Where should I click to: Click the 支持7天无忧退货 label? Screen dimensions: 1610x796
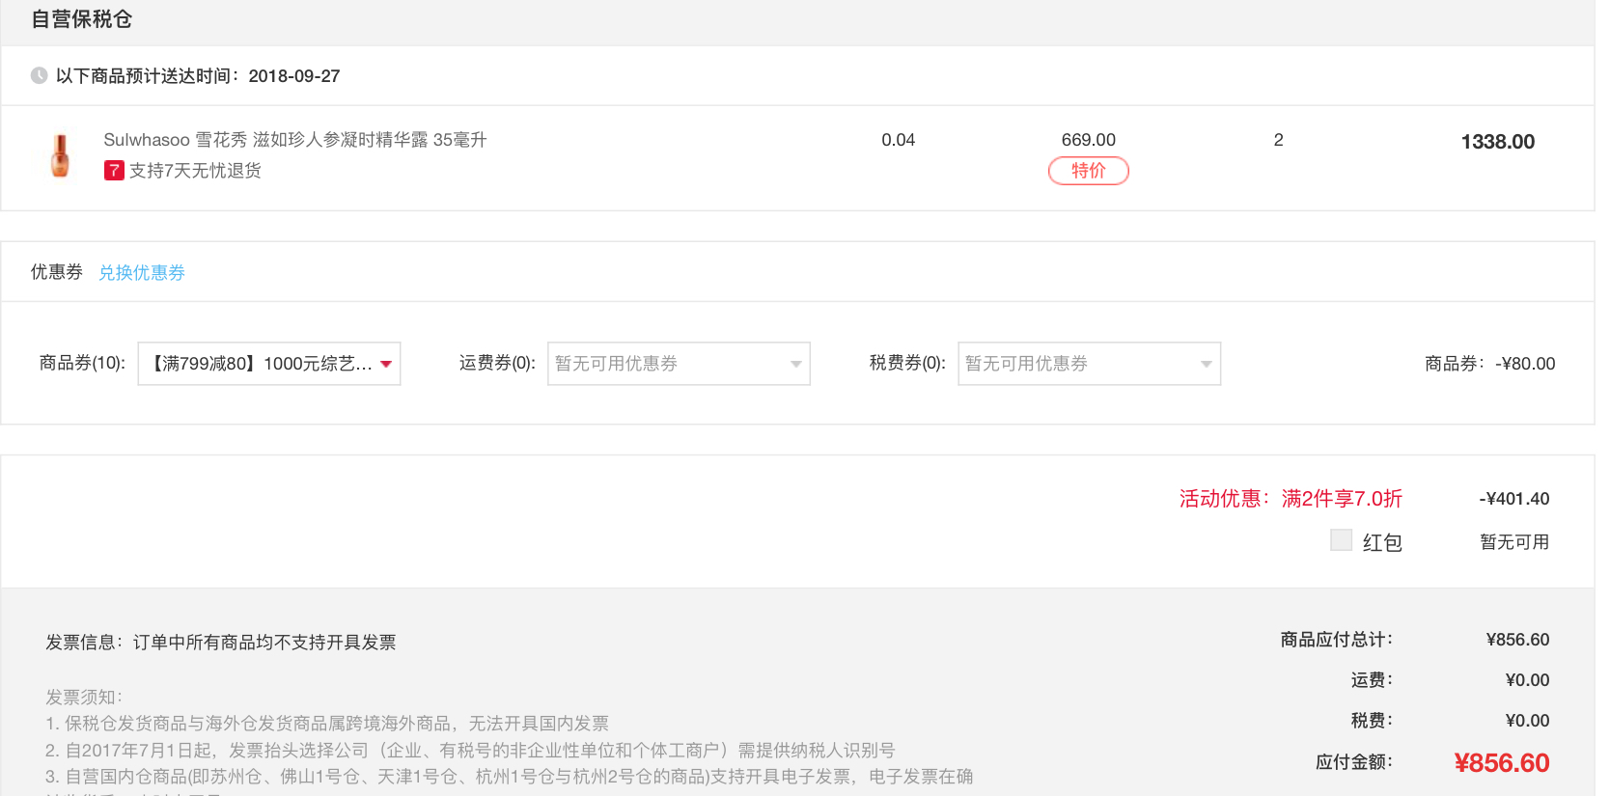click(195, 171)
